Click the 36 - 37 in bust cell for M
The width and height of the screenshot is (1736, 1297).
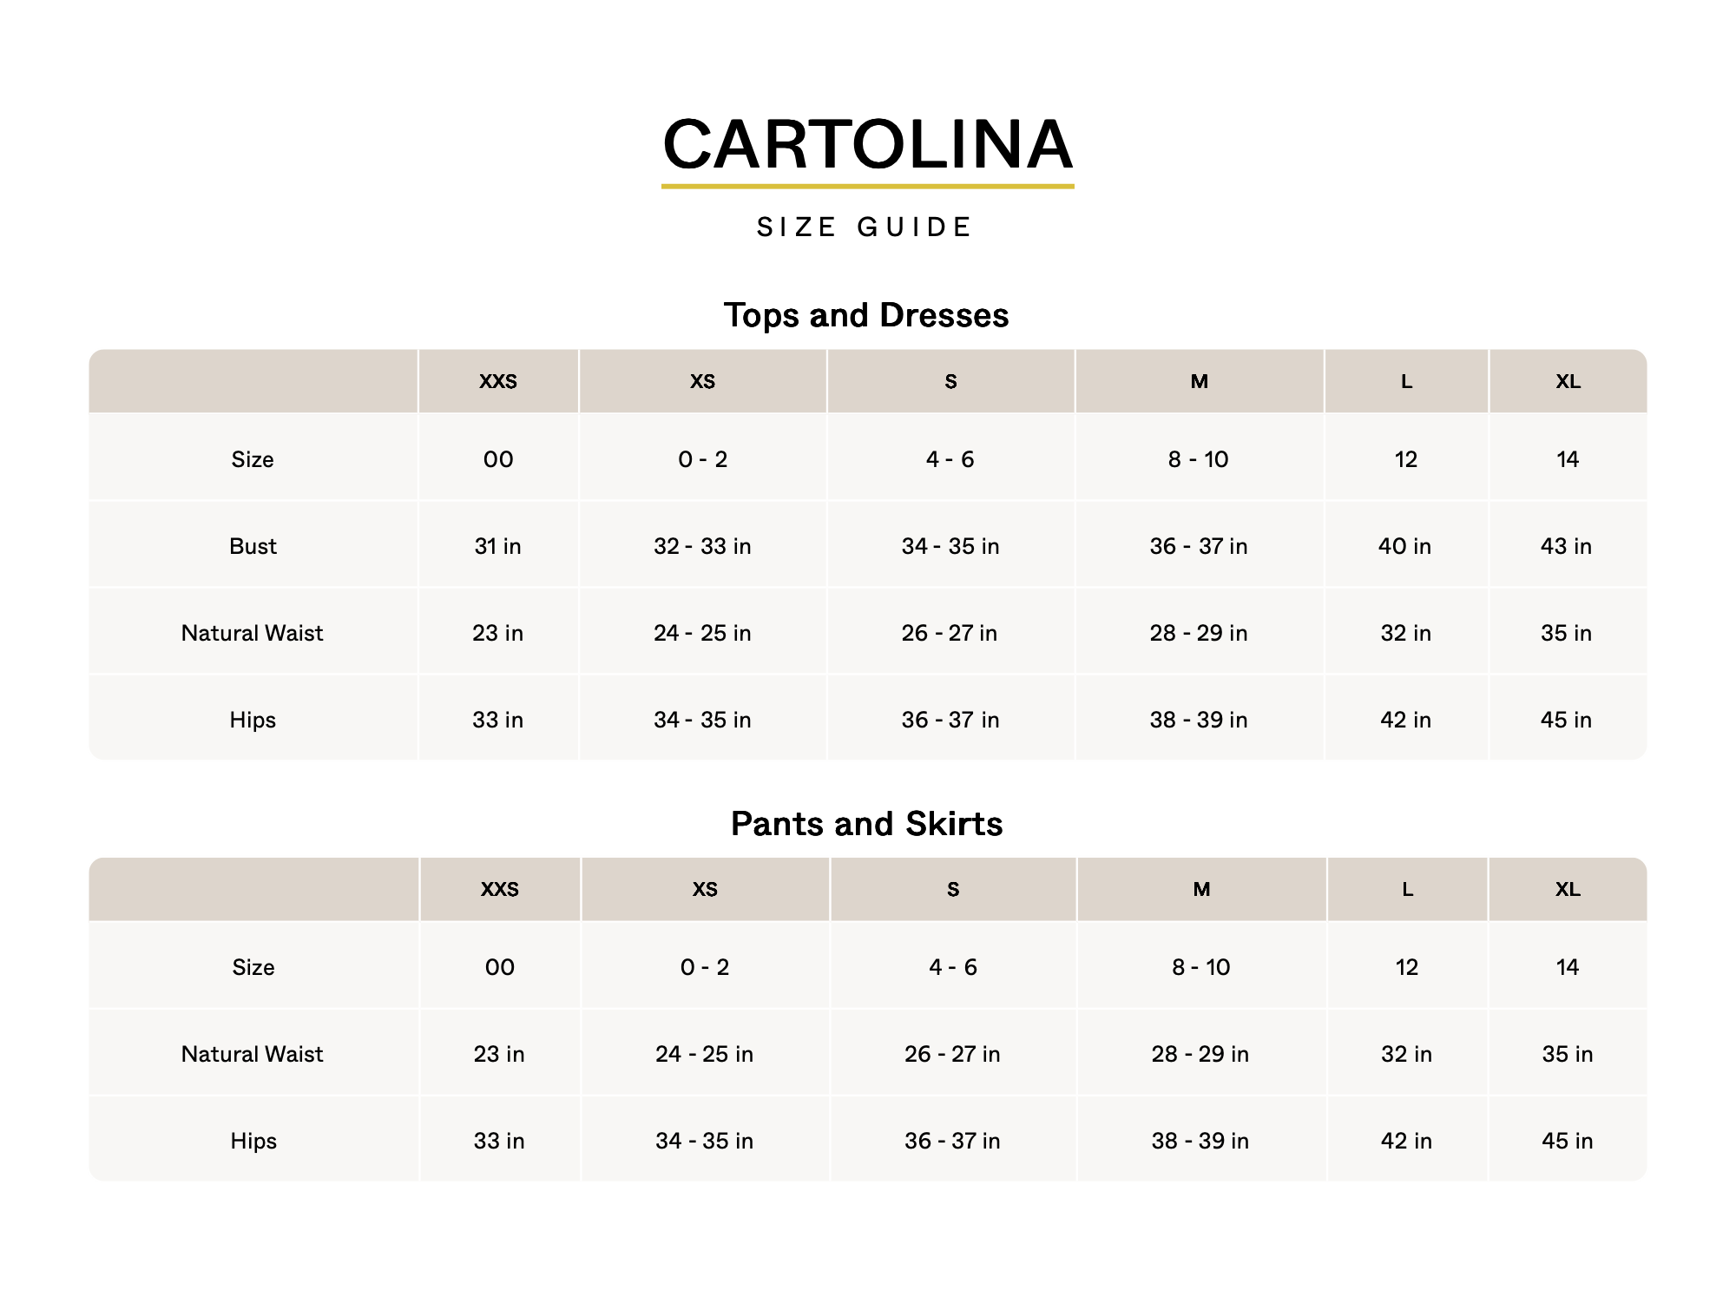[x=1199, y=546]
